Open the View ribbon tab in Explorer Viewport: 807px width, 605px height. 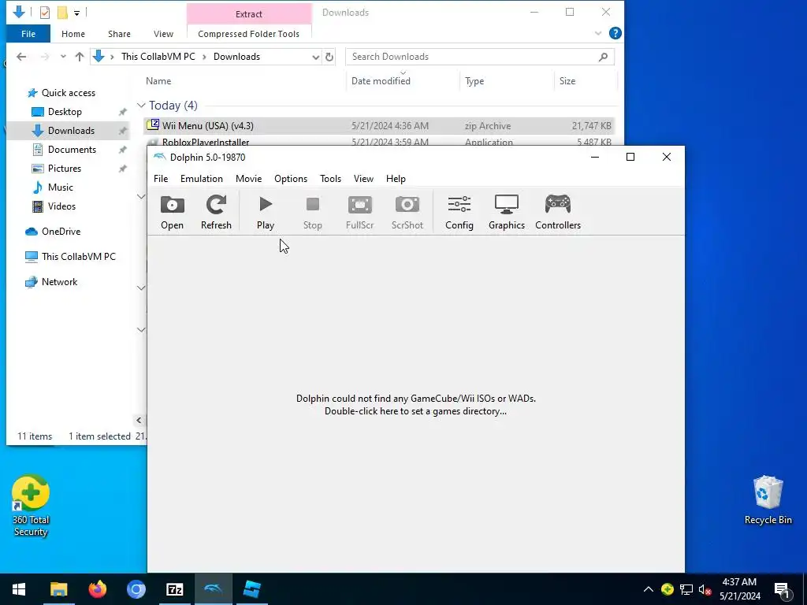163,34
